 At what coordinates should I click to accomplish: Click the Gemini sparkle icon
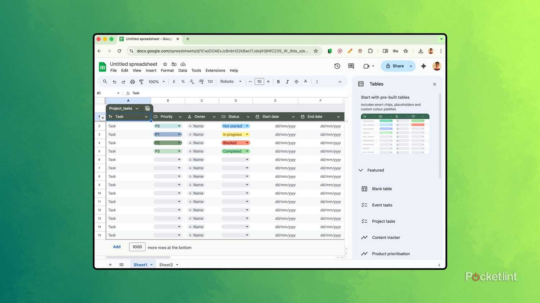pos(423,66)
